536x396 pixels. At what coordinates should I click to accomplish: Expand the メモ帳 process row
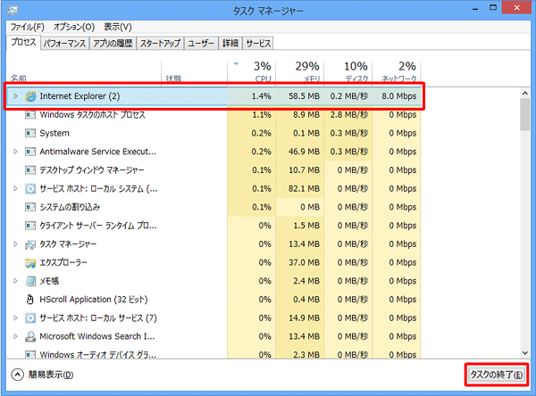click(15, 281)
